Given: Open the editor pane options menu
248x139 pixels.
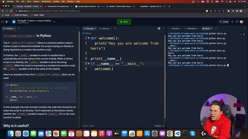Looking at the screenshot, I should coord(164,29).
